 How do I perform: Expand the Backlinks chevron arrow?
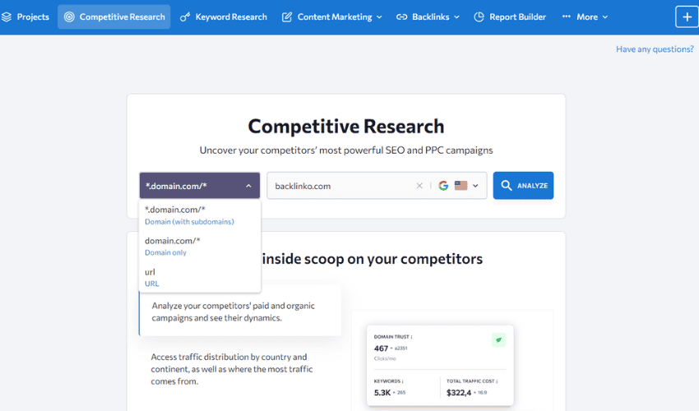click(457, 17)
